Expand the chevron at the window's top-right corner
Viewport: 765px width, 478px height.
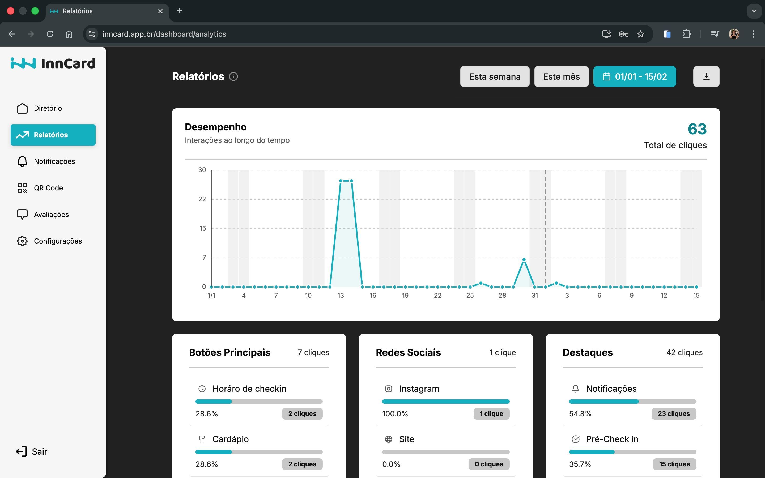click(755, 11)
